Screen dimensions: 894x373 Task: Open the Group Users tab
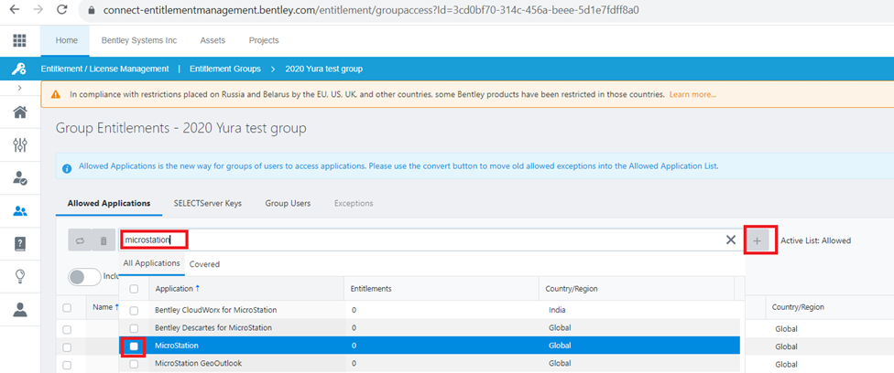288,203
